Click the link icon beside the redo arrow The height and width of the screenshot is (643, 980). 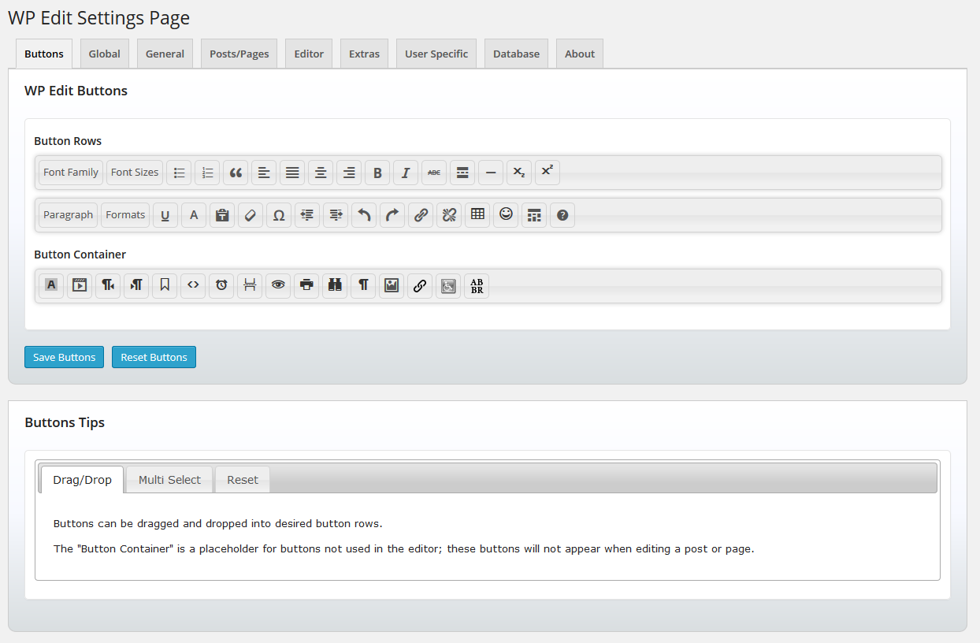(421, 215)
